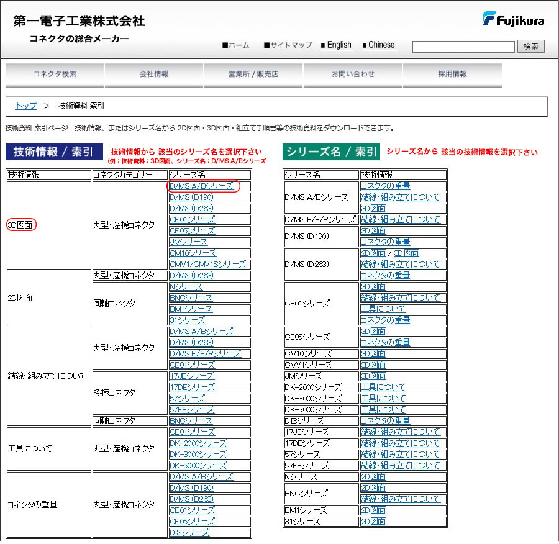Image resolution: width=559 pixels, height=544 pixels.
Task: Open D/MS (D263) under 2D図面 in left table
Action: (x=191, y=276)
